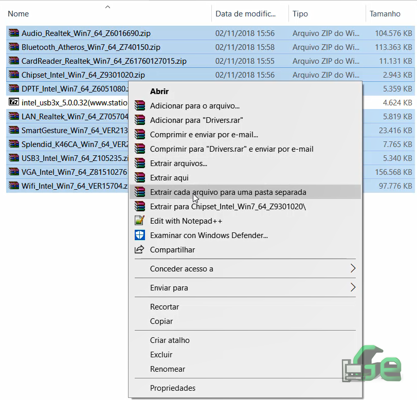Select 'Examinar con Windows Defender...'
The height and width of the screenshot is (400, 417).
(x=245, y=235)
